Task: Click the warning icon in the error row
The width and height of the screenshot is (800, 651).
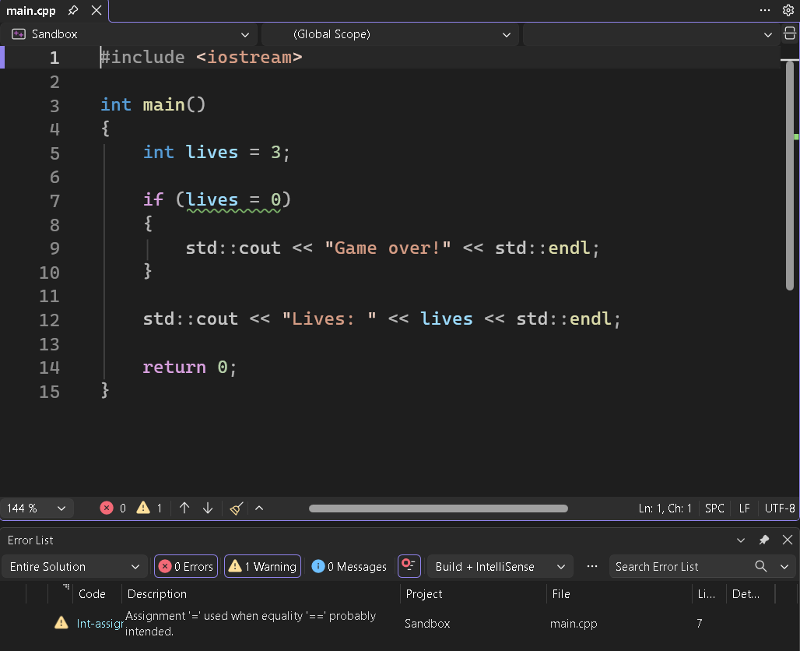Action: 61,623
